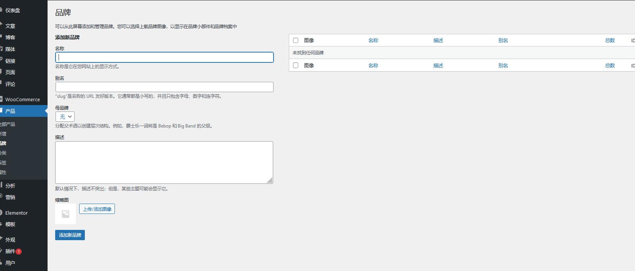This screenshot has width=635, height=271.
Task: Open the 评论 comments section
Action: [x=10, y=84]
